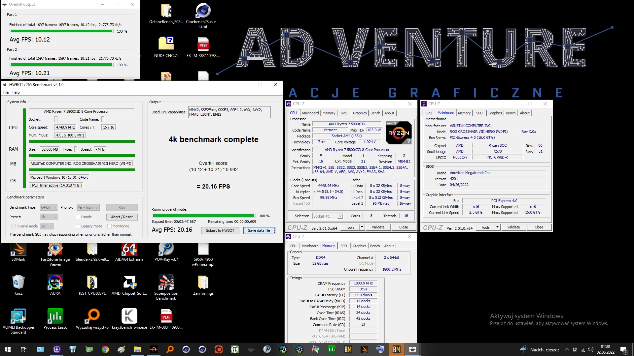The width and height of the screenshot is (634, 356).
Task: Toggle the Monitoring checkbox
Action: 109,226
